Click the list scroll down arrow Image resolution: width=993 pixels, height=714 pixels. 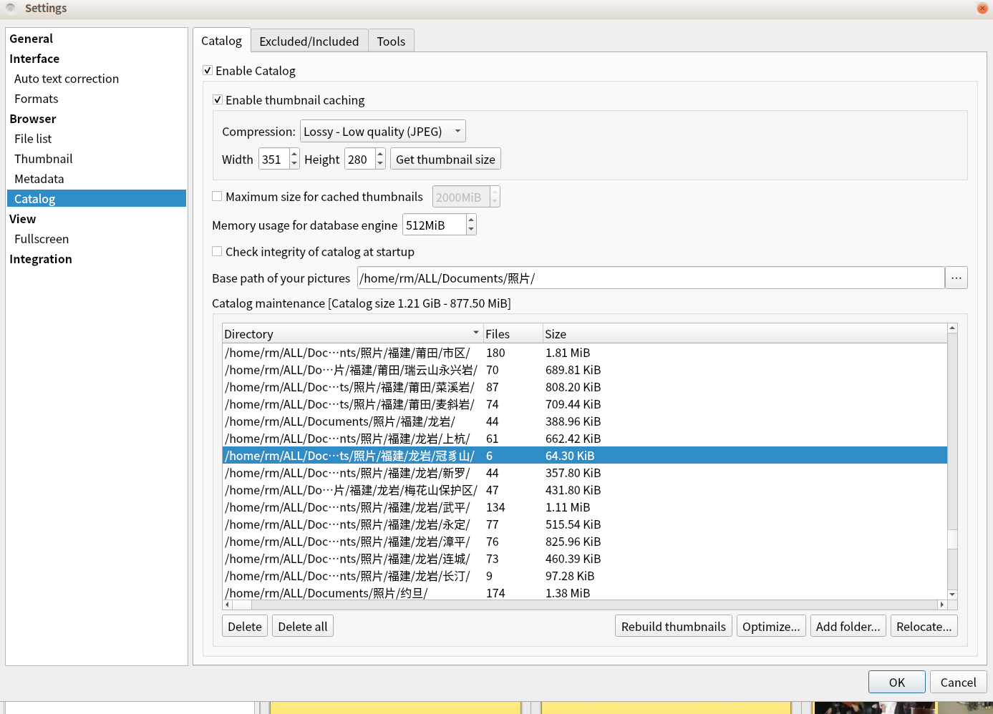952,594
